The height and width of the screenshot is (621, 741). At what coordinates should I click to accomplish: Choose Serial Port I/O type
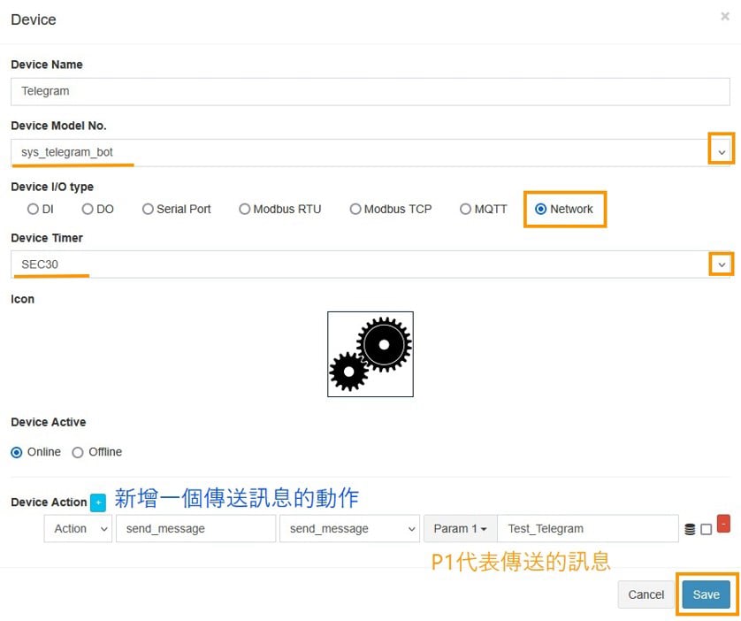pyautogui.click(x=149, y=210)
